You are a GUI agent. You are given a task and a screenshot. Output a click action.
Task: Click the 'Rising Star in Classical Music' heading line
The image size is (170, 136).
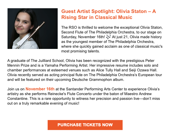pos(97,17)
